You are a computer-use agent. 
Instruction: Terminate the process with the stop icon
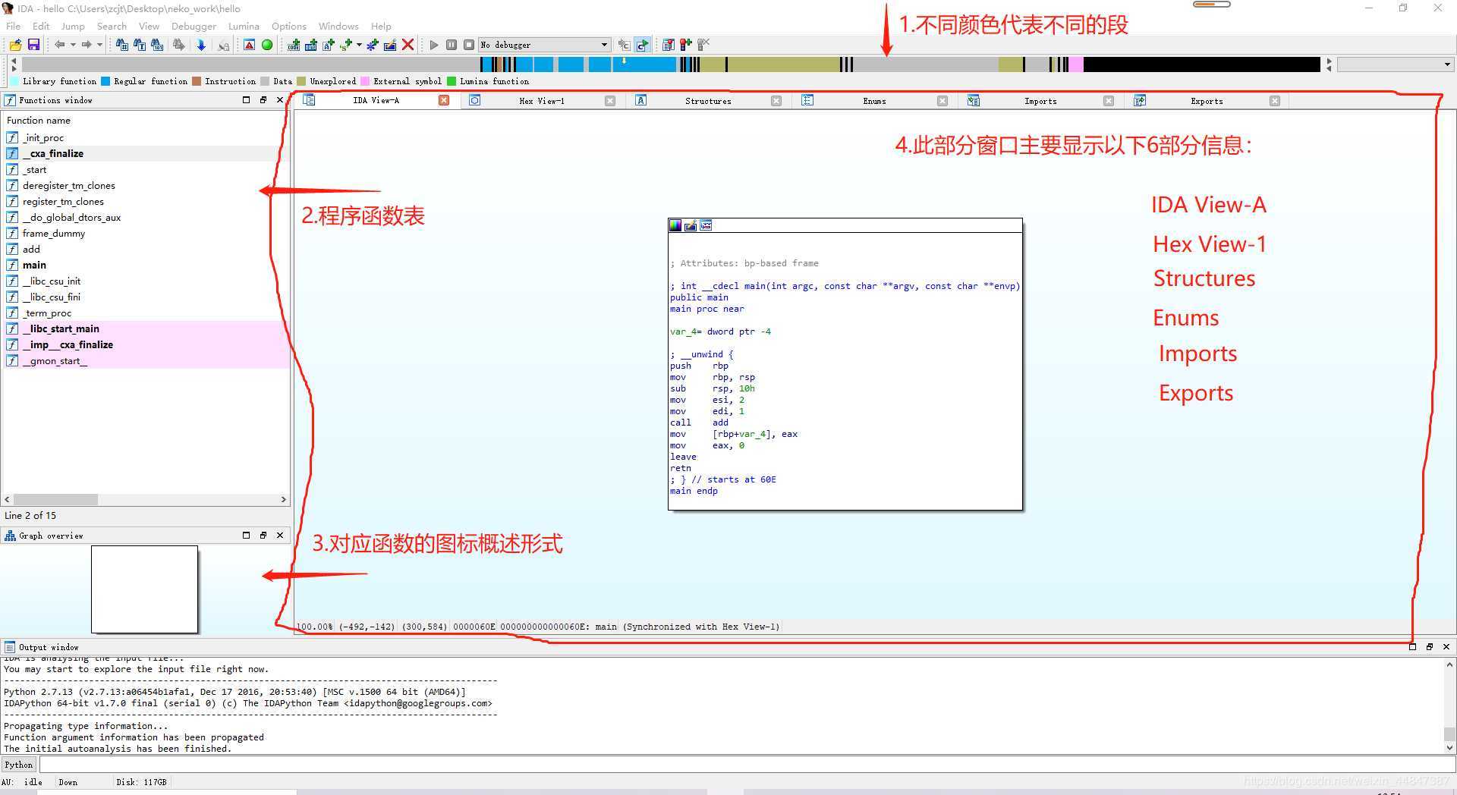(469, 45)
